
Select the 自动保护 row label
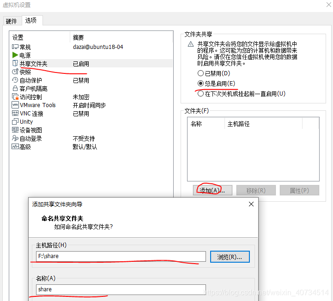[31, 80]
